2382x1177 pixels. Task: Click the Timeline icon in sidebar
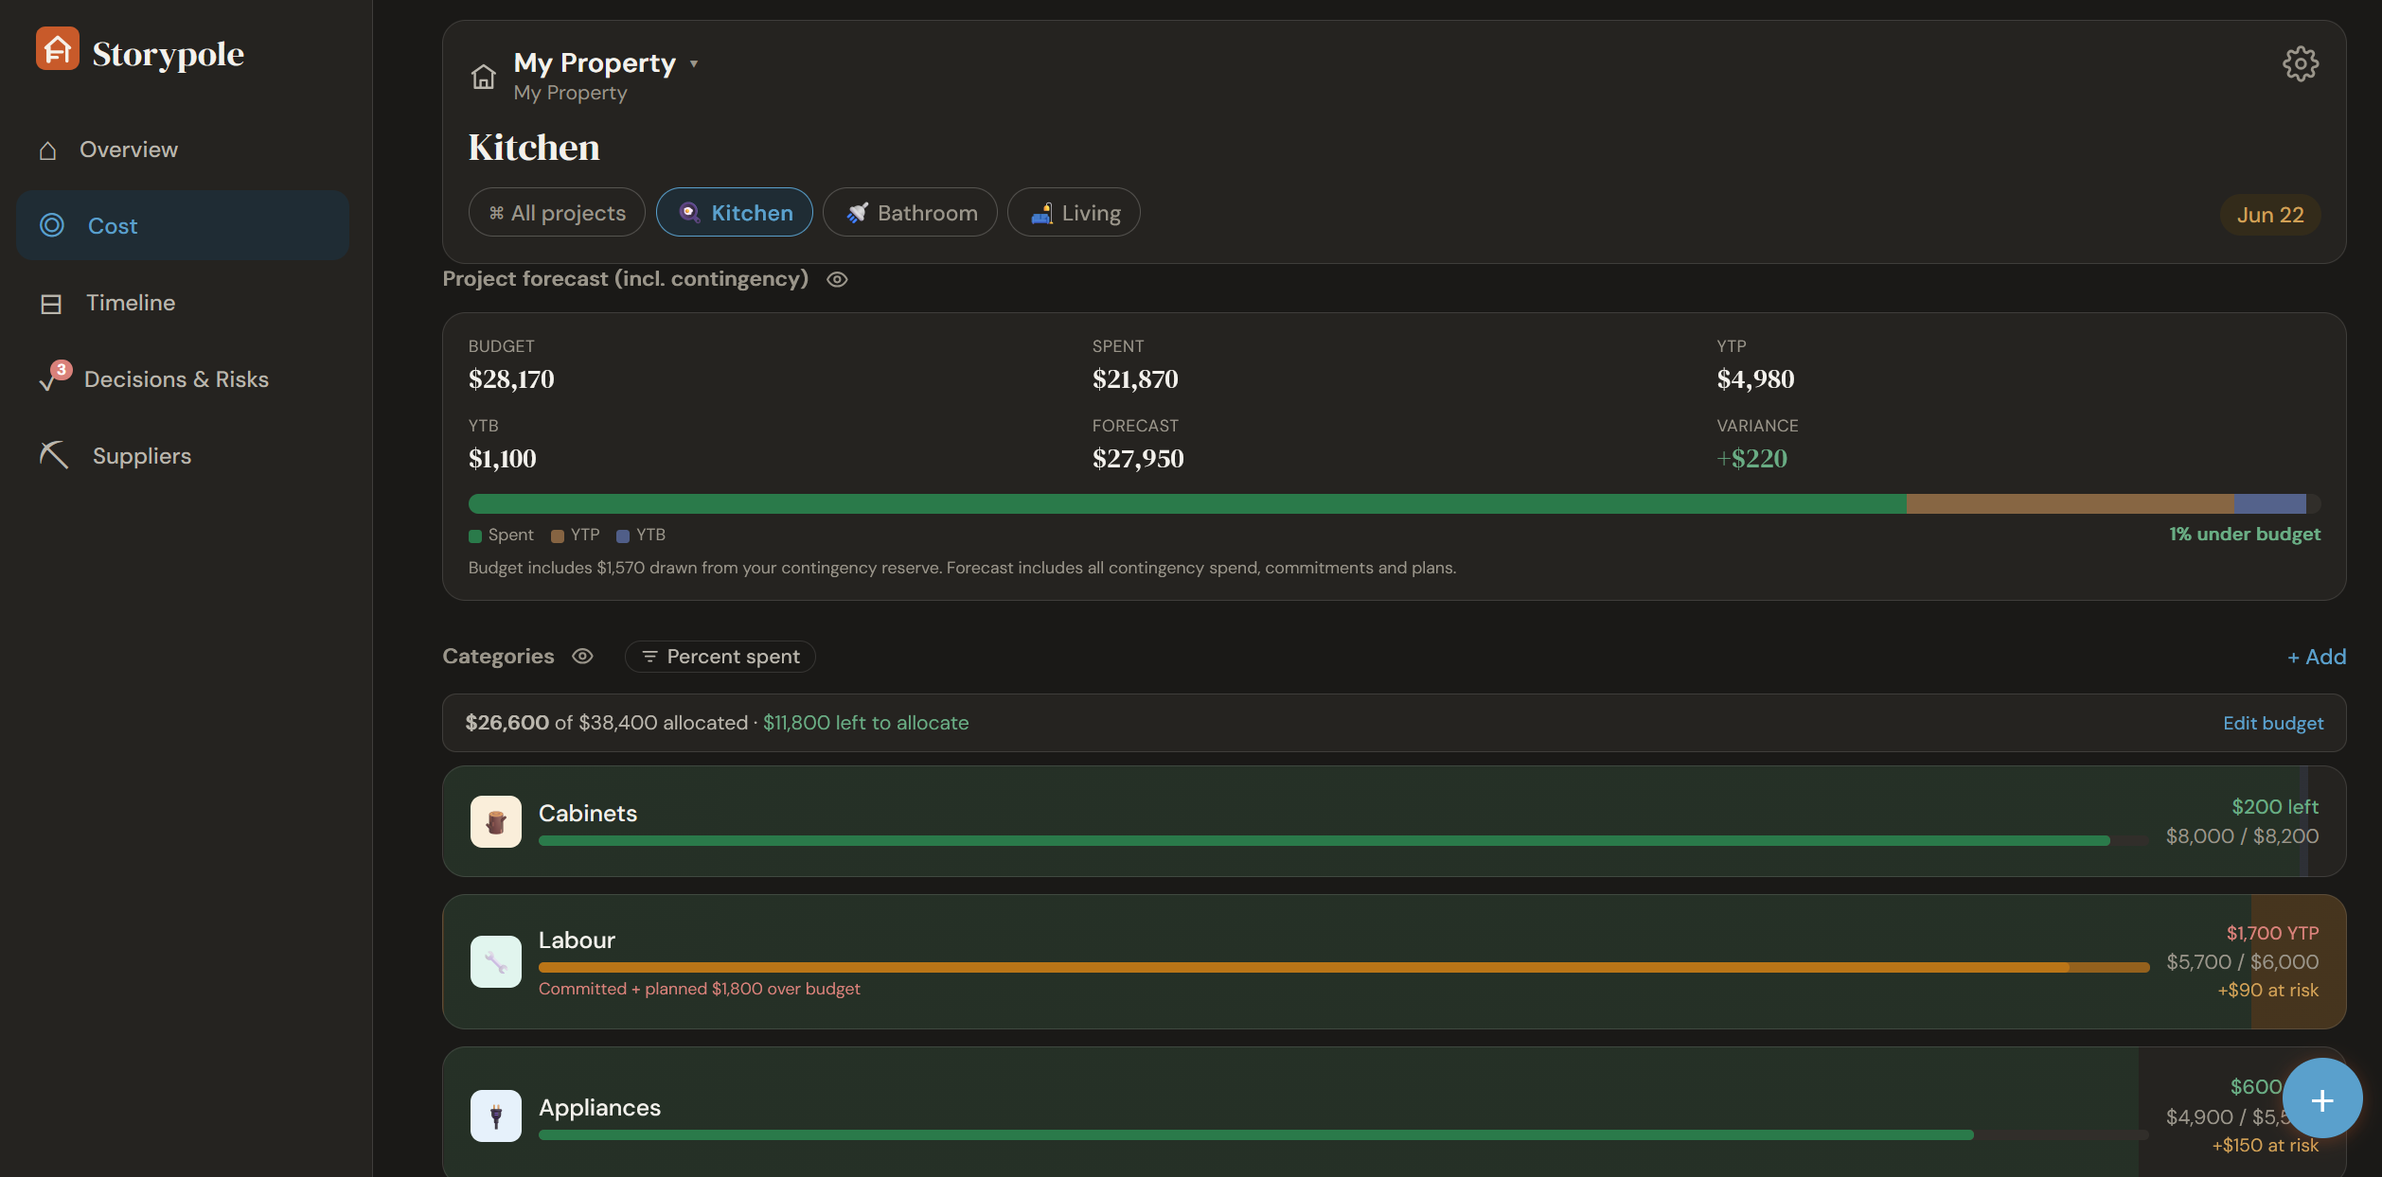51,304
